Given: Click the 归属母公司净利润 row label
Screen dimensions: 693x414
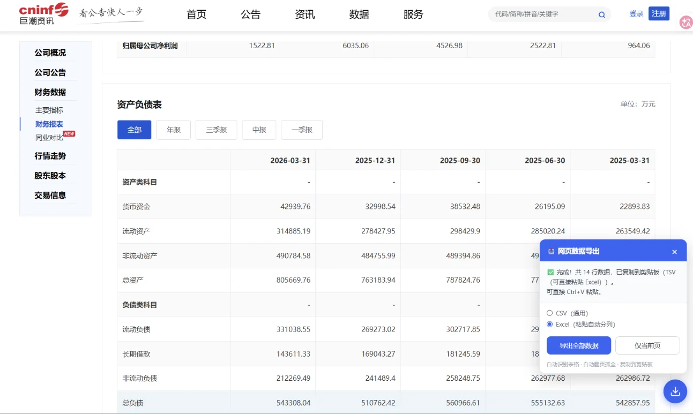Looking at the screenshot, I should click(x=150, y=46).
